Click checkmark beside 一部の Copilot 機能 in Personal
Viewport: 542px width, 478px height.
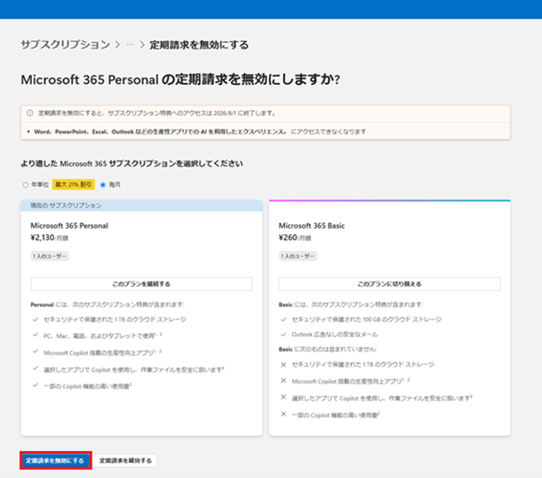click(36, 385)
